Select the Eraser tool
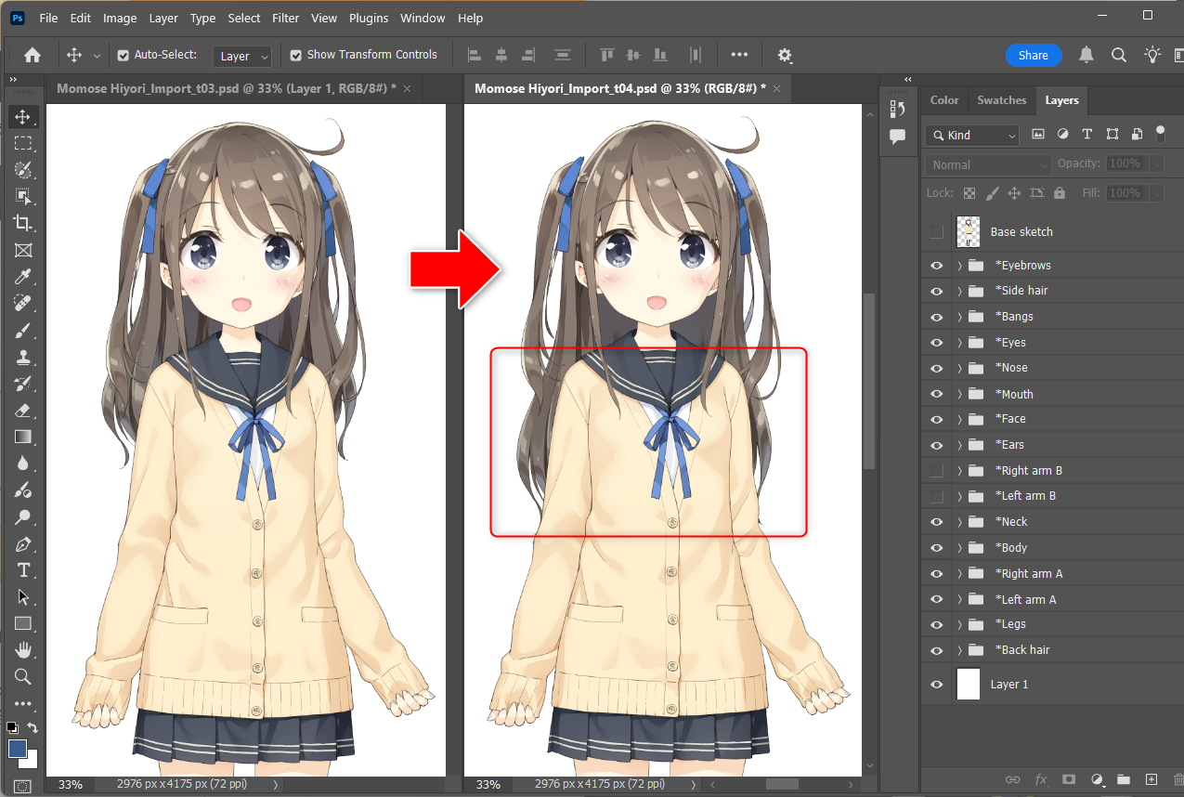The height and width of the screenshot is (797, 1184). 22,411
